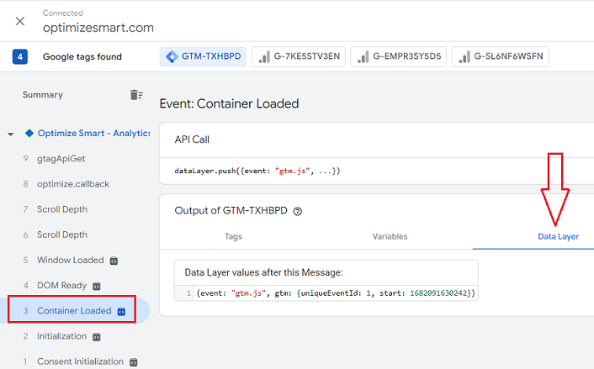Click the blue diamond icon beside Optimize Smart
594x369 pixels.
(x=29, y=133)
